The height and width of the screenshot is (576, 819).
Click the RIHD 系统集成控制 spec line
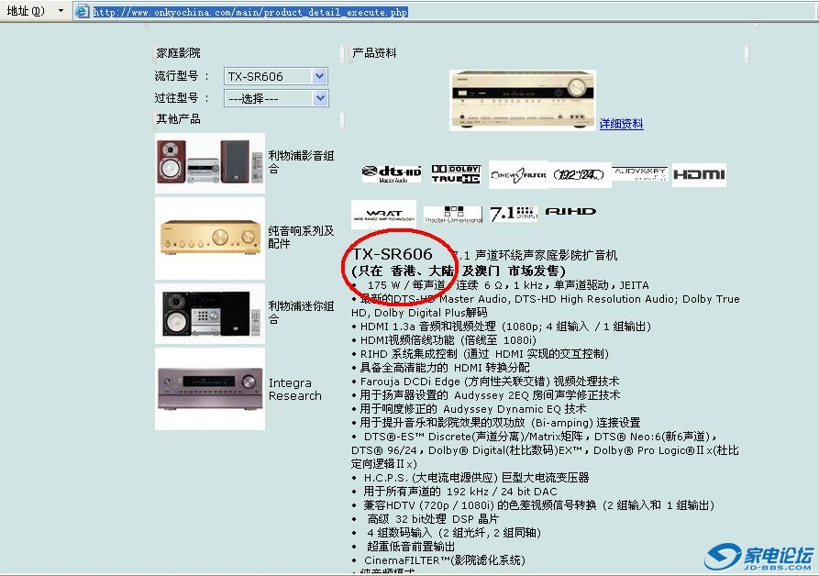click(481, 353)
